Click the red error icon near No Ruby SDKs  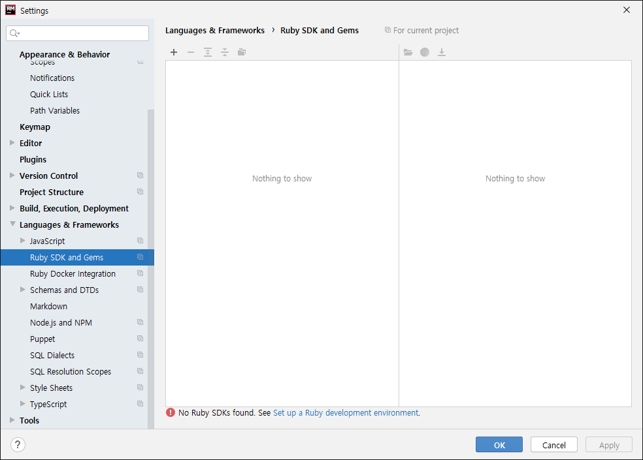point(171,412)
